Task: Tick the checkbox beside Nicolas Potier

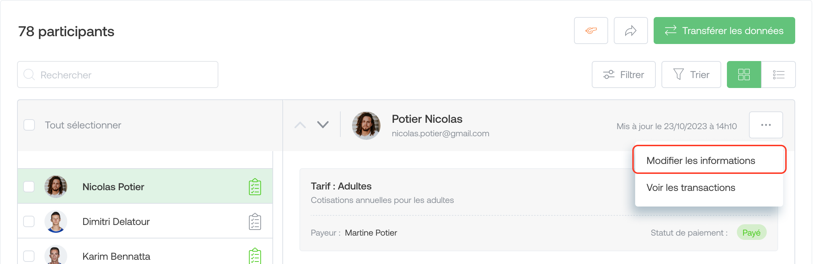Action: coord(29,187)
